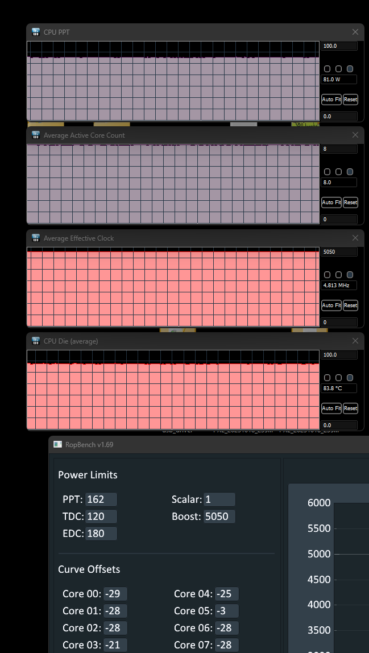Click the CPU PPT power graph area

click(173, 81)
